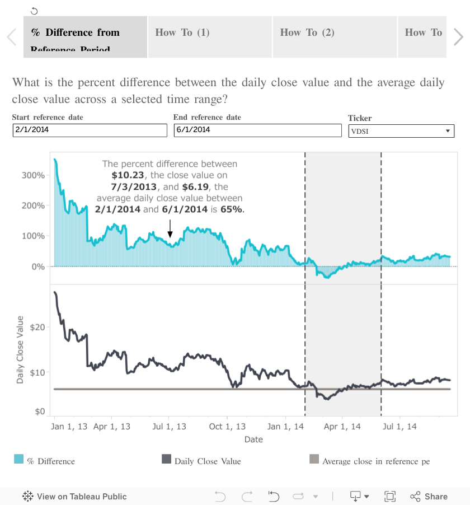Select the % Difference from Reference Period tab
Screen dimensions: 470x505
(x=85, y=37)
